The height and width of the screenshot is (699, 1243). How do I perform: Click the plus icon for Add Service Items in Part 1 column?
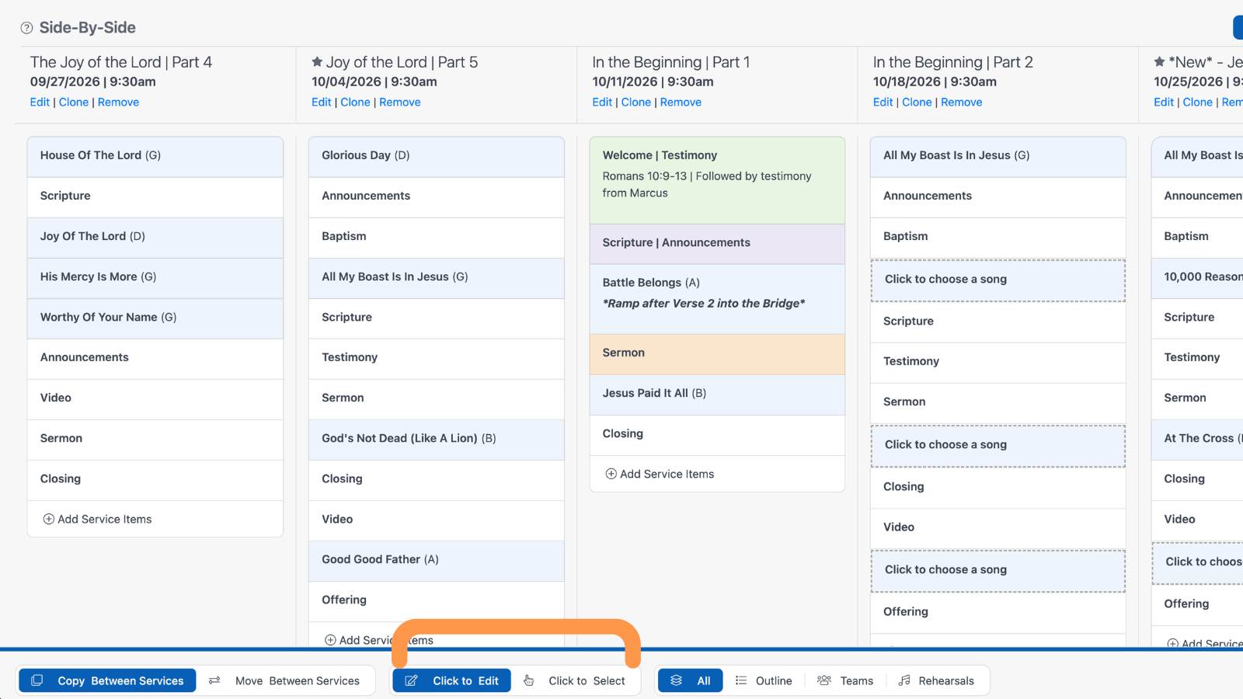click(611, 474)
